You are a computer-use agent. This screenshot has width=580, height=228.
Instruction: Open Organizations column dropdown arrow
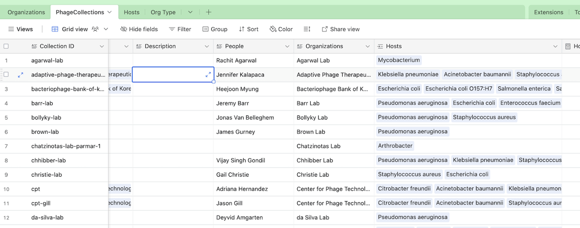367,46
